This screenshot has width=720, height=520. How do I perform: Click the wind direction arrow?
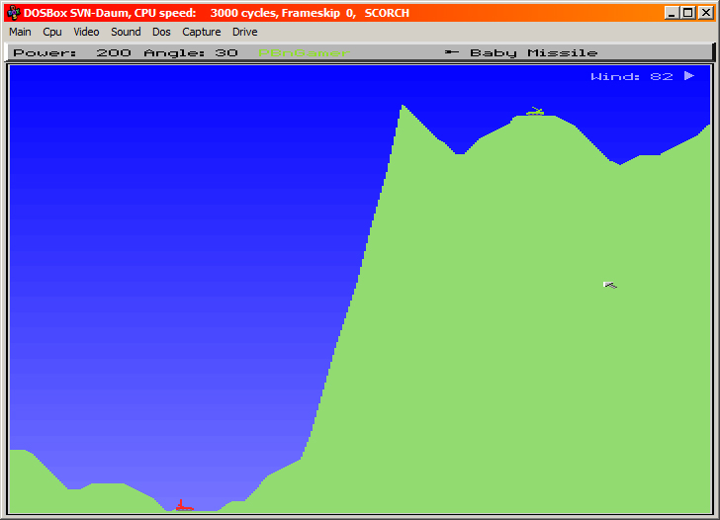tap(689, 75)
